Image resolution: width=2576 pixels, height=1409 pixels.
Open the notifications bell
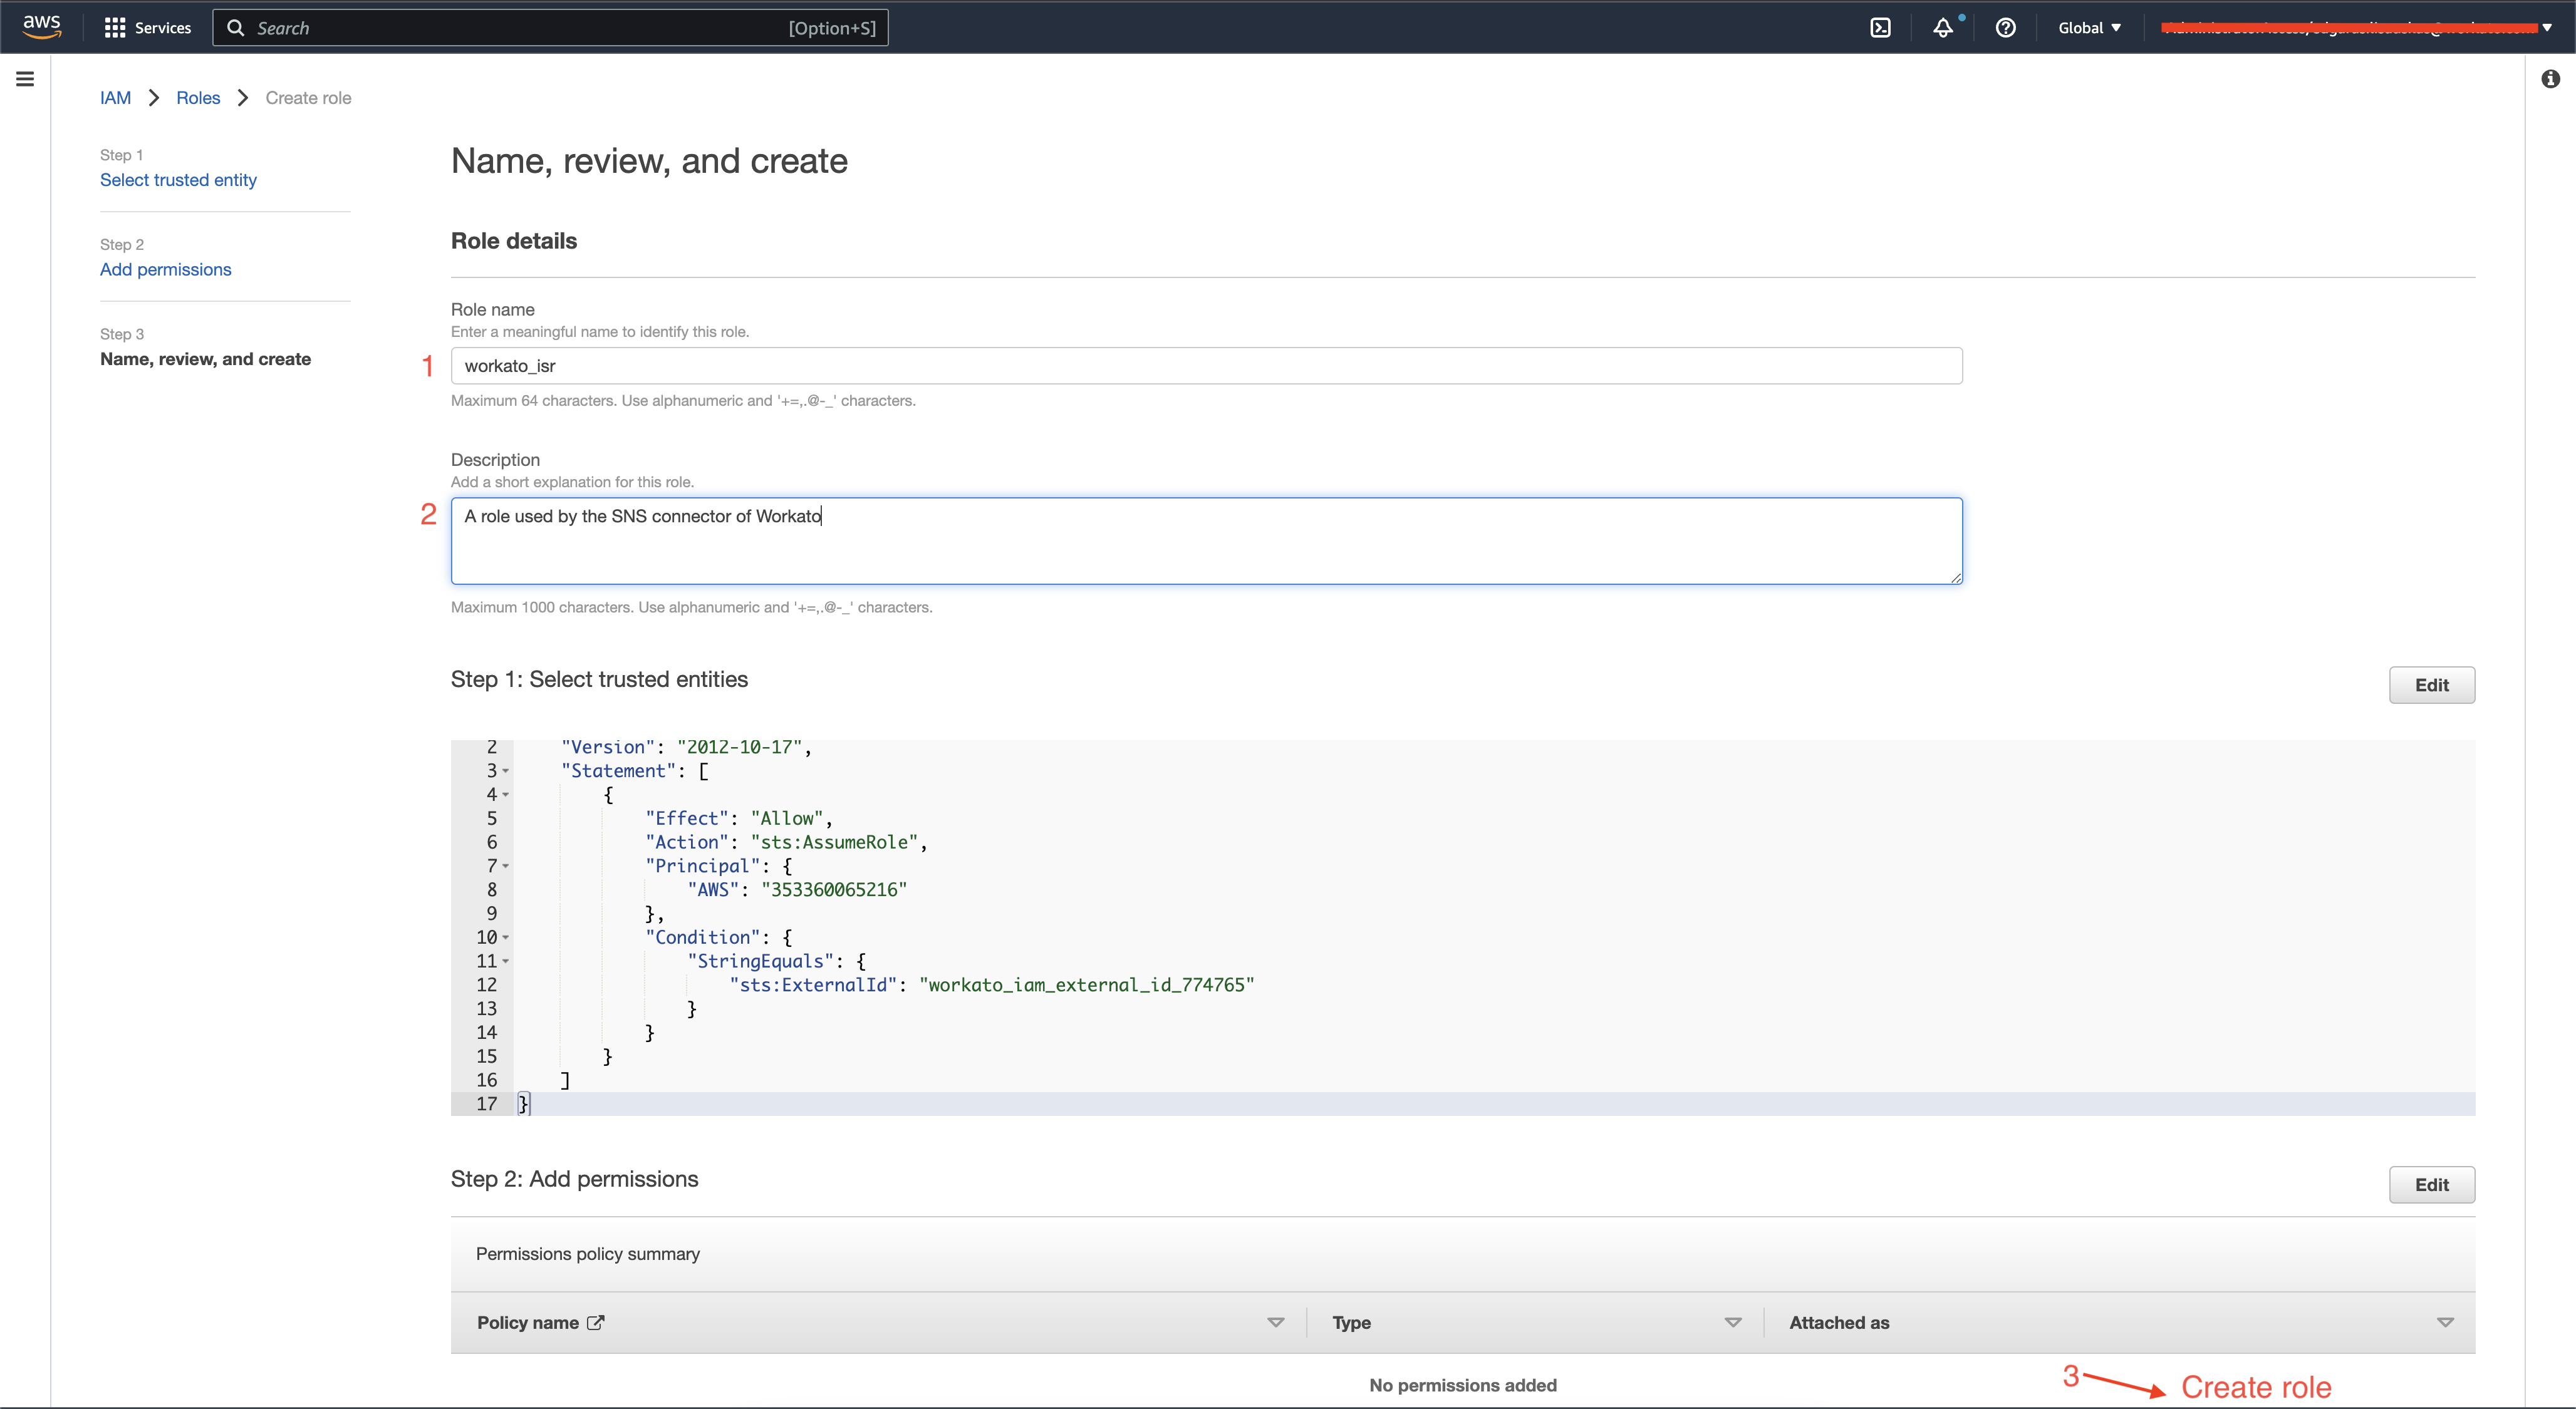(1942, 28)
